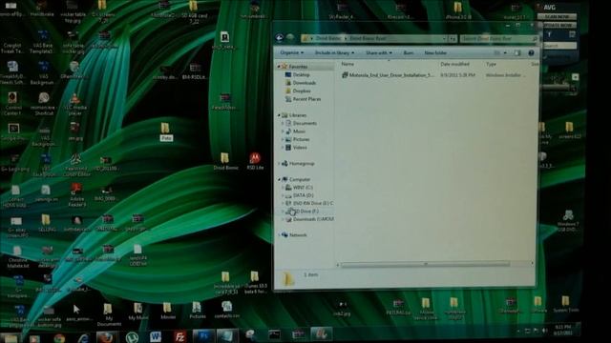Select the Pictures desktop folder
This screenshot has width=611, height=343.
198,311
